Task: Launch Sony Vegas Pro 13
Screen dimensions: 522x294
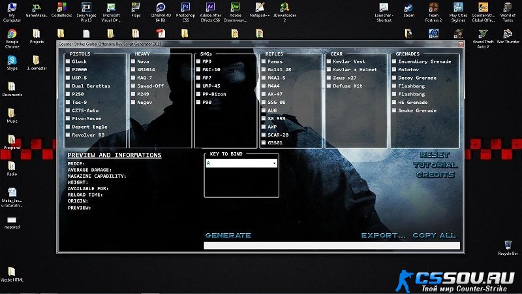Action: [x=86, y=12]
